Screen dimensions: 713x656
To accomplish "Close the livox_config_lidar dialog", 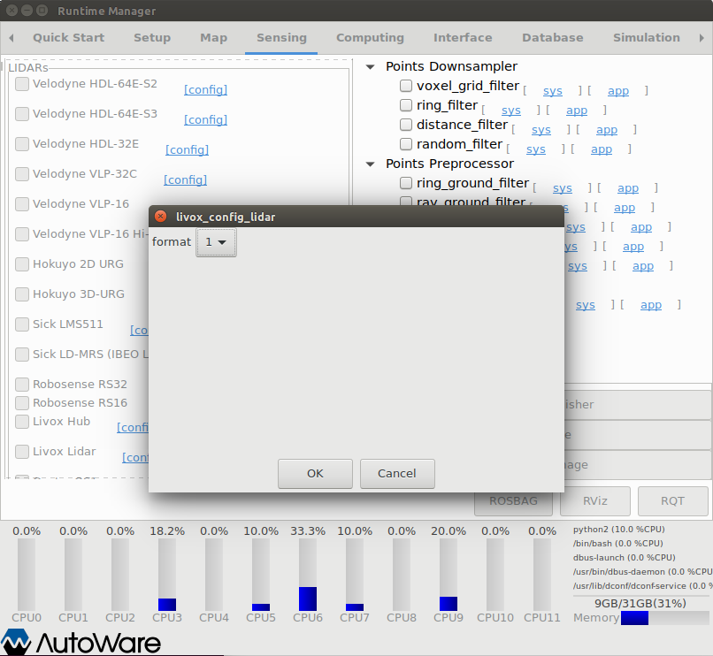I will click(x=160, y=217).
